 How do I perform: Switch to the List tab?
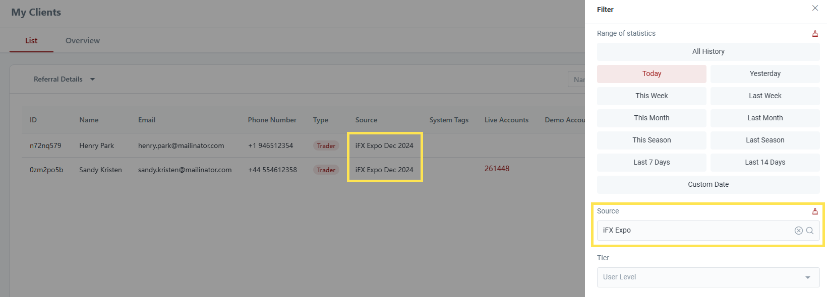pyautogui.click(x=31, y=41)
